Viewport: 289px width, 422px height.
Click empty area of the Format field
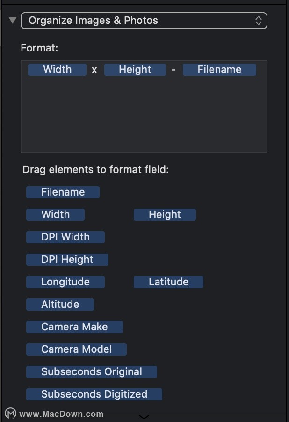144,116
